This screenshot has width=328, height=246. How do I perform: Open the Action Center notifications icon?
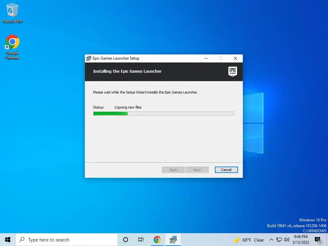318,240
